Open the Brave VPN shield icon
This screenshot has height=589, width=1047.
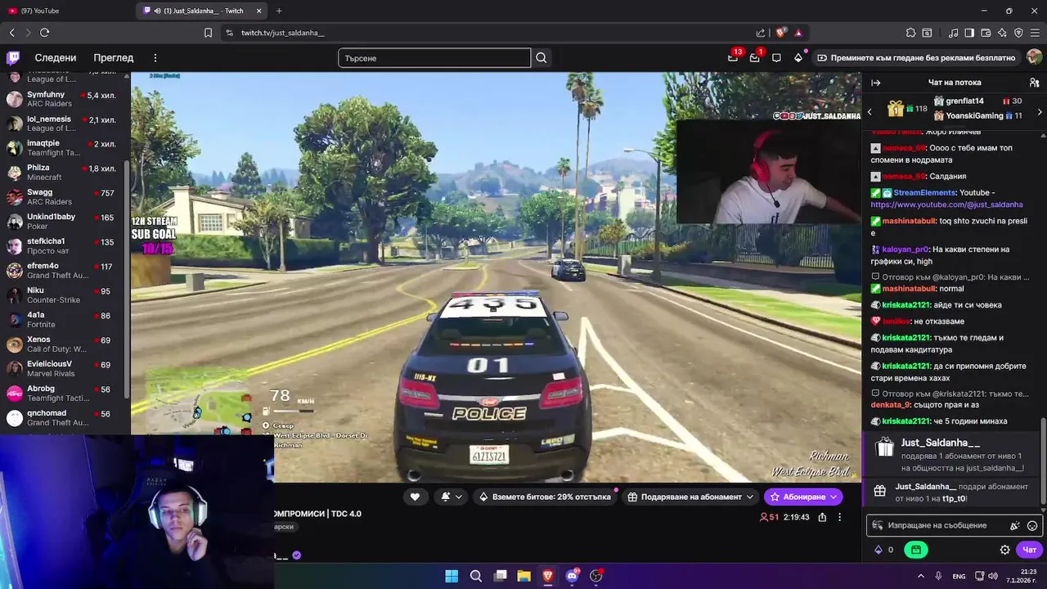coord(1018,33)
